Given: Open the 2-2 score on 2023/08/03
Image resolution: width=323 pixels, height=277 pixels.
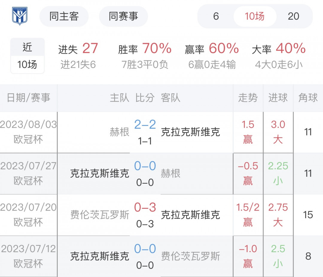Looking at the screenshot, I should [x=145, y=124].
